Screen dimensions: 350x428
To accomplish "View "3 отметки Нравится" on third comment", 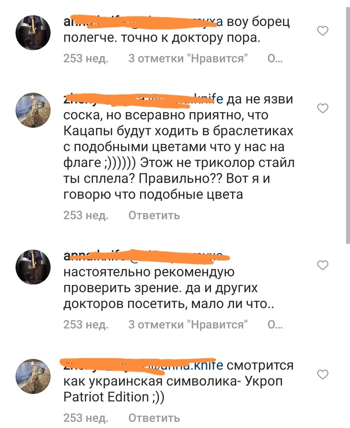I will pyautogui.click(x=188, y=324).
